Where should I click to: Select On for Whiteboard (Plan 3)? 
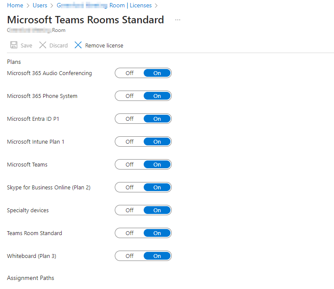(x=157, y=256)
